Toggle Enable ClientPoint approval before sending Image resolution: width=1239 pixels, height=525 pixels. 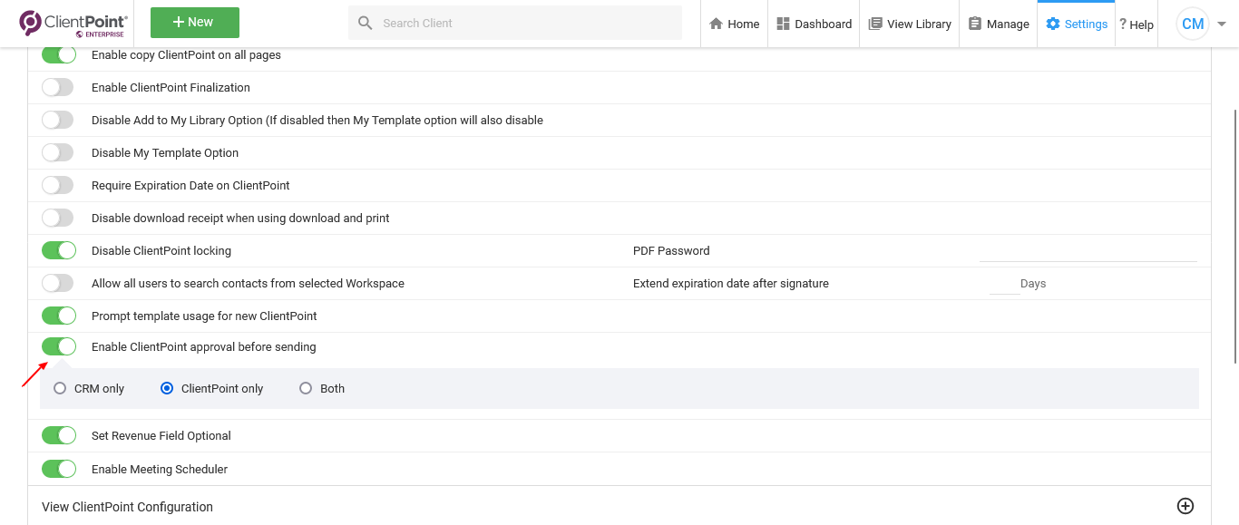click(x=59, y=347)
